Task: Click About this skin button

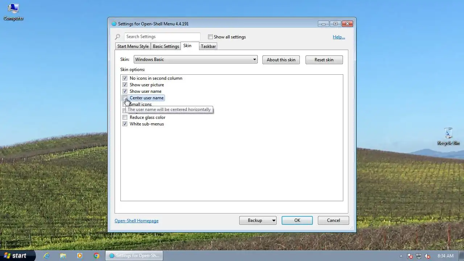Action: [x=281, y=60]
